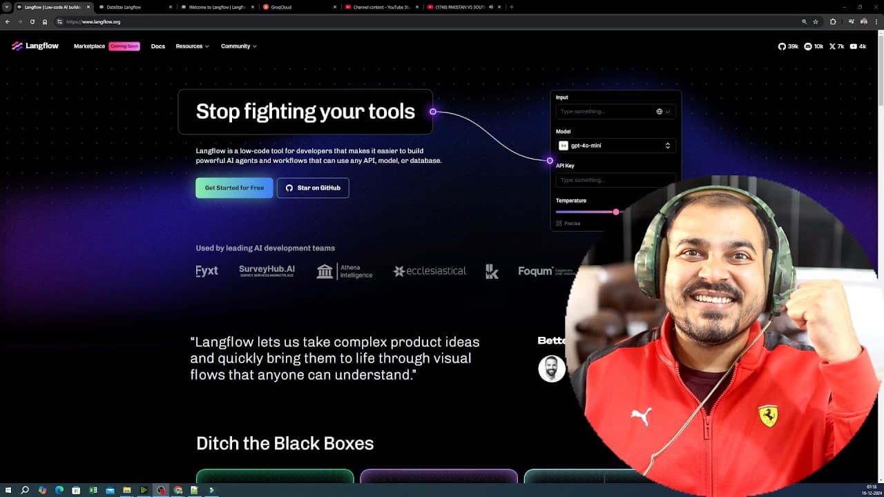The image size is (884, 497).
Task: Open the Windows Start menu
Action: (x=8, y=490)
